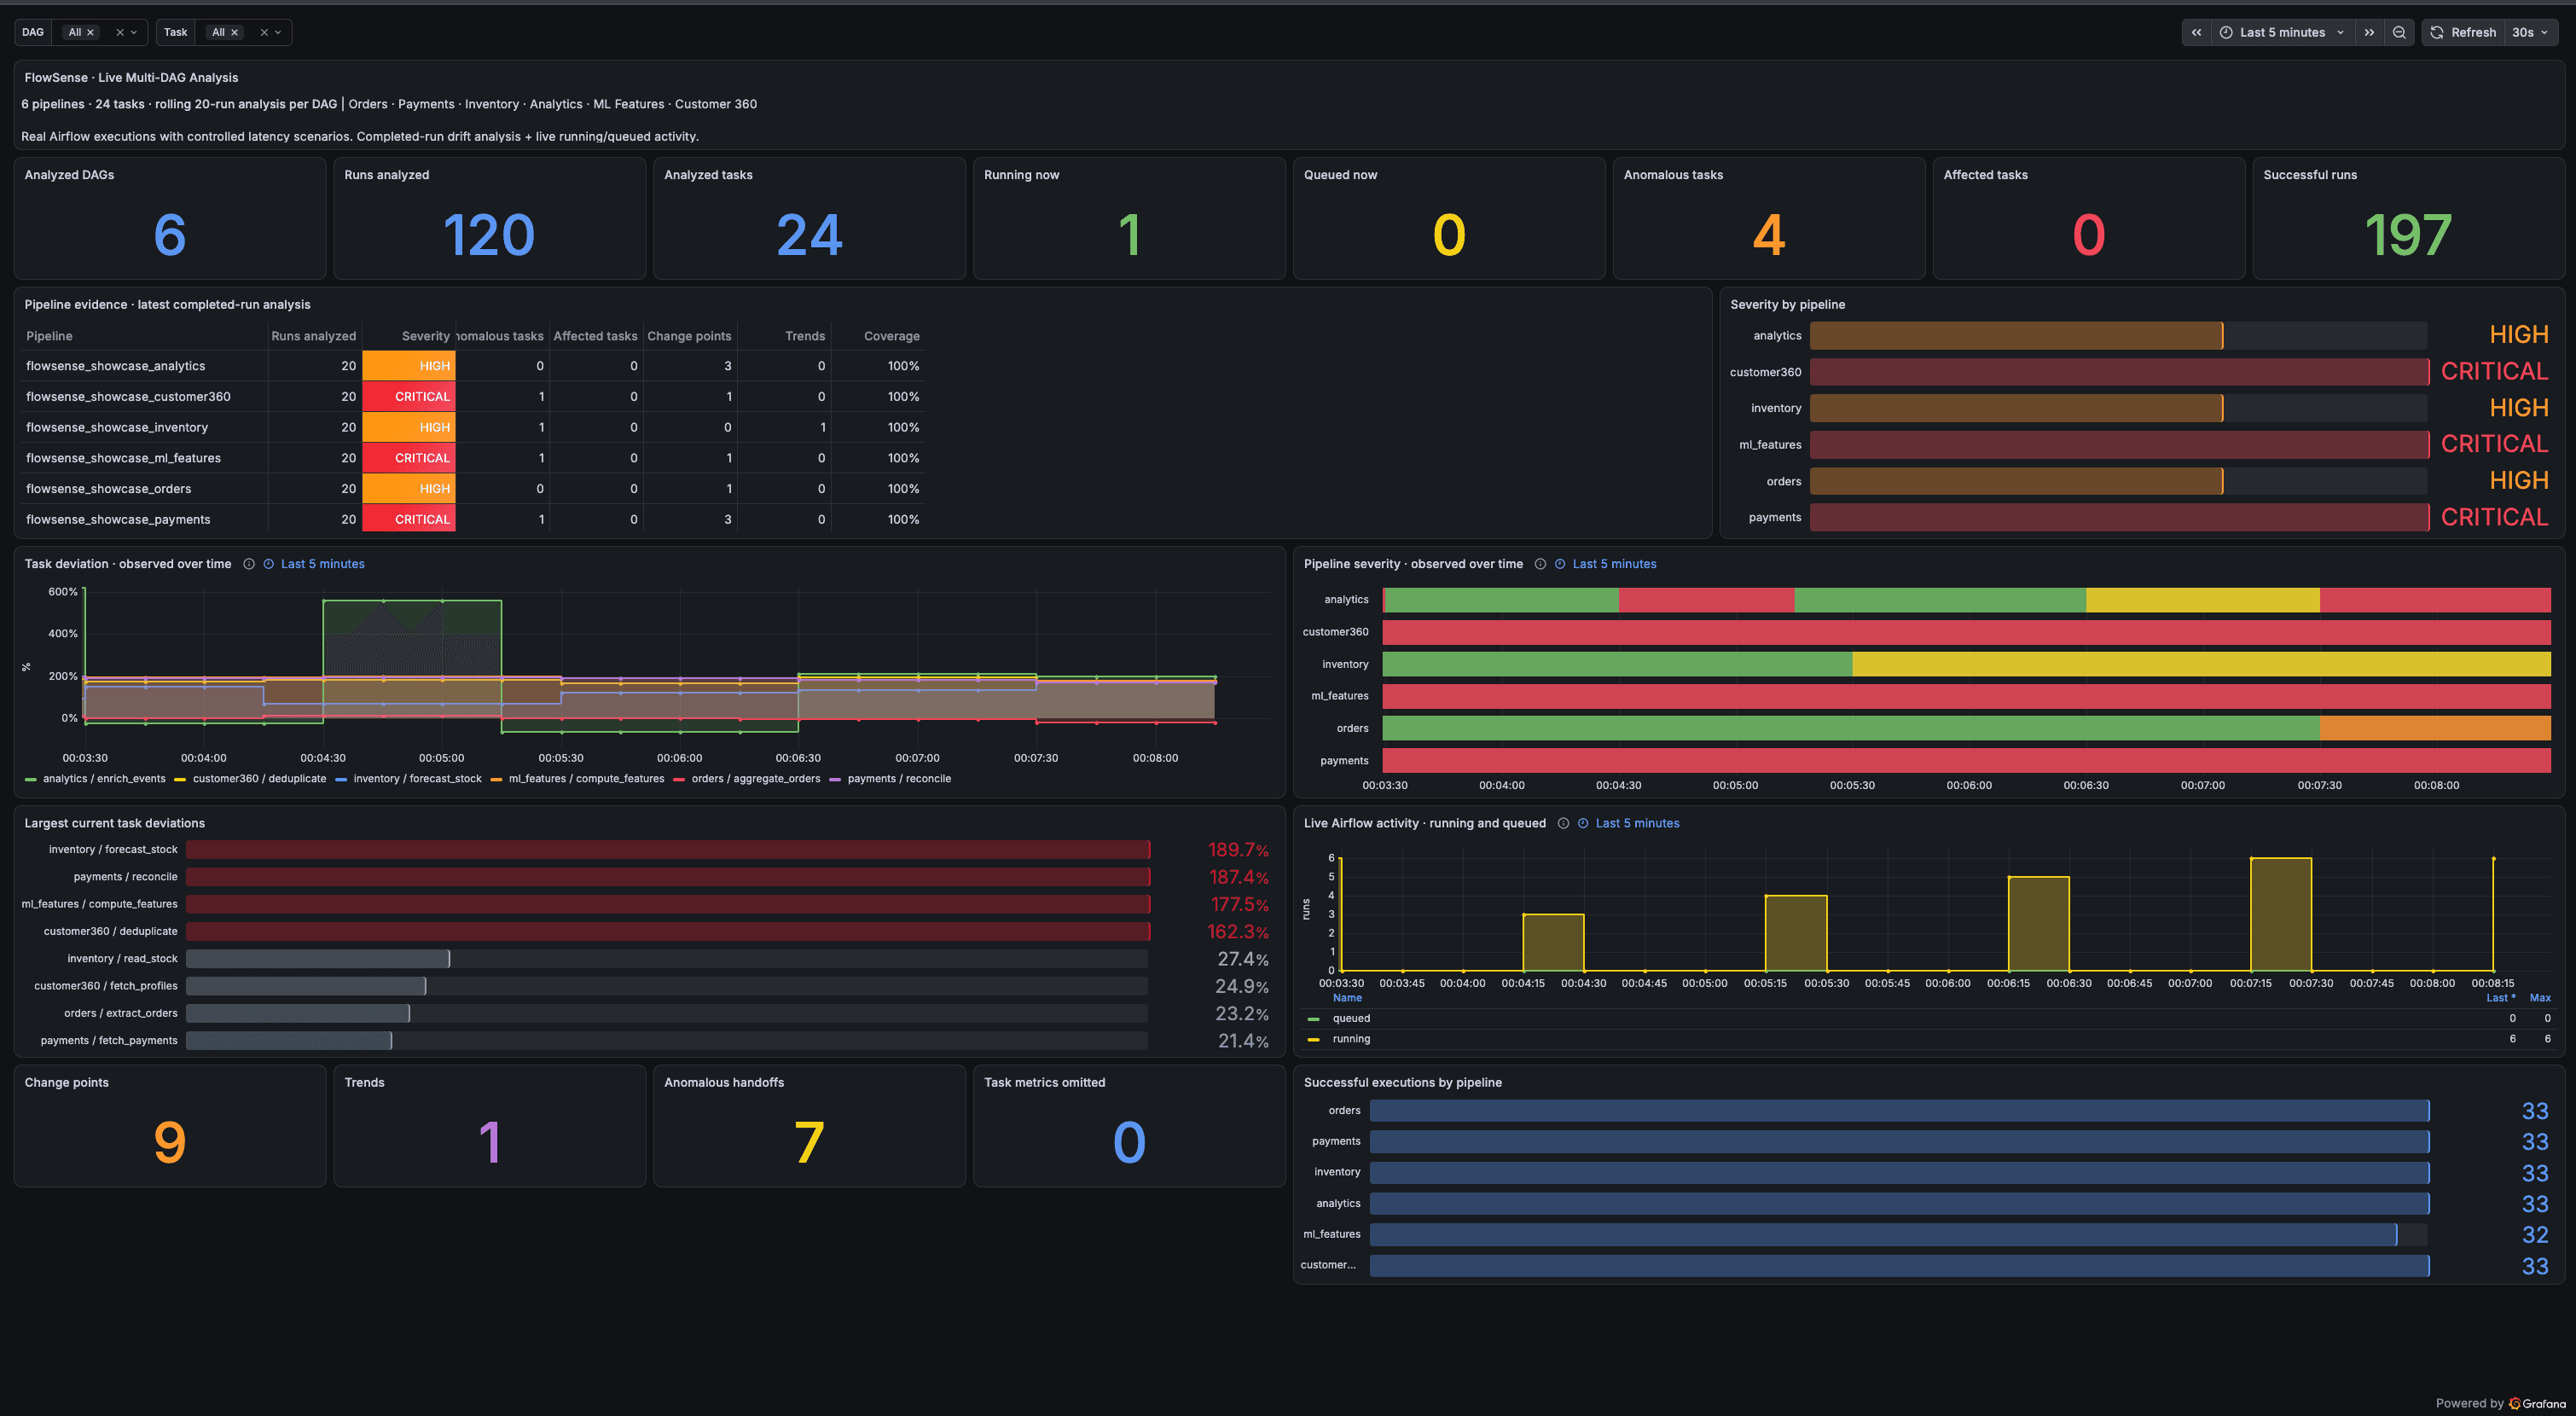Zoom out the time range
The image size is (2576, 1416).
point(2399,32)
